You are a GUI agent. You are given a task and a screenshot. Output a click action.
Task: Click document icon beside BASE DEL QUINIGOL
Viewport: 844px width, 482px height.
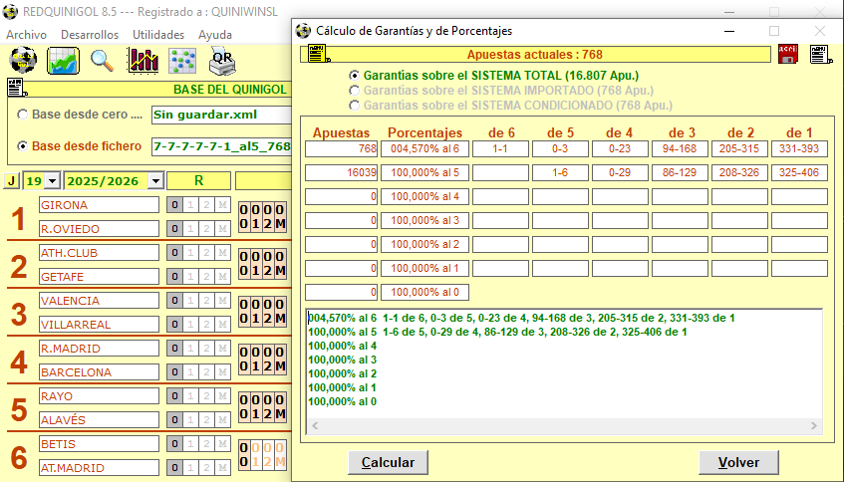(x=16, y=89)
